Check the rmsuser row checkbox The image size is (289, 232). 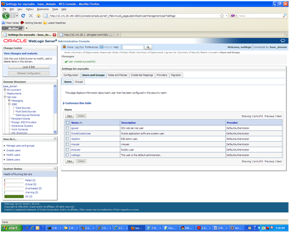pos(67,144)
